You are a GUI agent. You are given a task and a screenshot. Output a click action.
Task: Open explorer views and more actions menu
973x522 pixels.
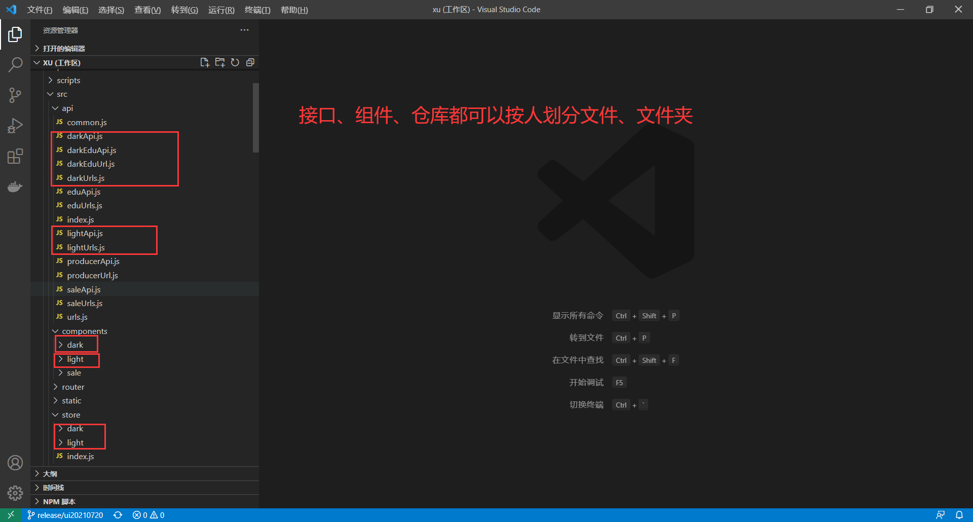pos(244,30)
